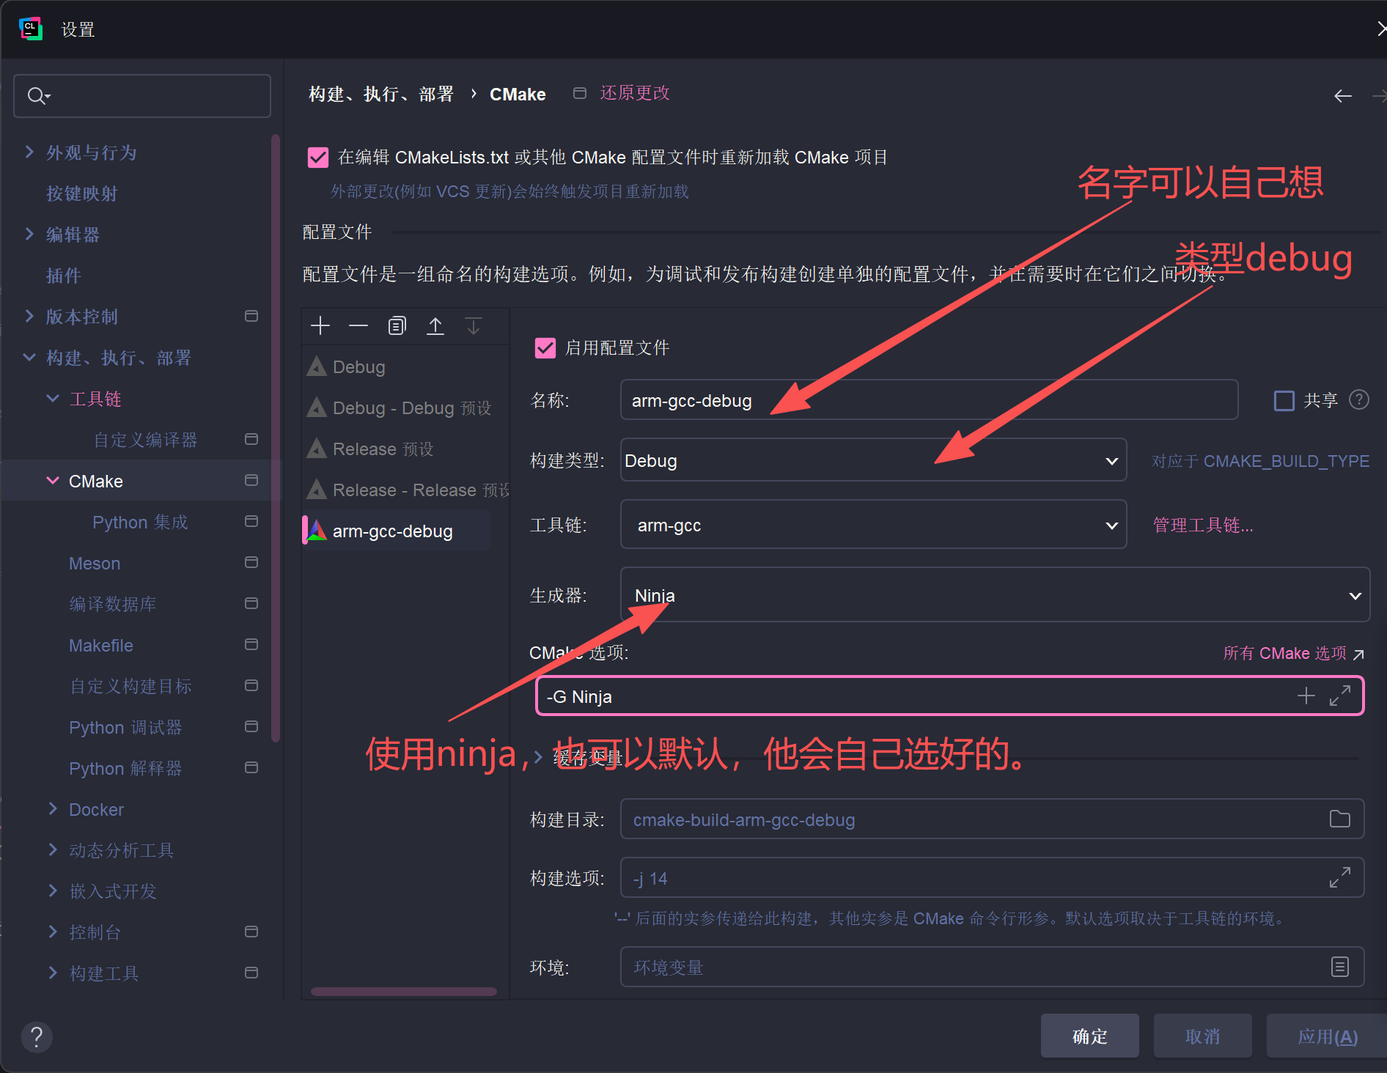Click the settings search field
The image size is (1387, 1073).
pyautogui.click(x=142, y=96)
